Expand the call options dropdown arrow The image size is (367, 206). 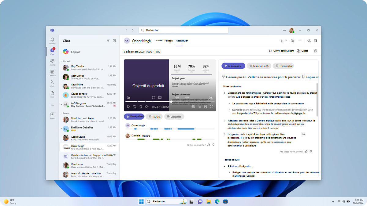point(286,41)
